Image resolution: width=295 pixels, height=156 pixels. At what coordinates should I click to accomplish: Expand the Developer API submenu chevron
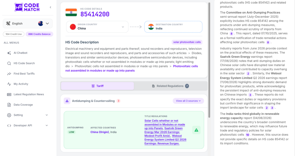pyautogui.click(x=47, y=125)
